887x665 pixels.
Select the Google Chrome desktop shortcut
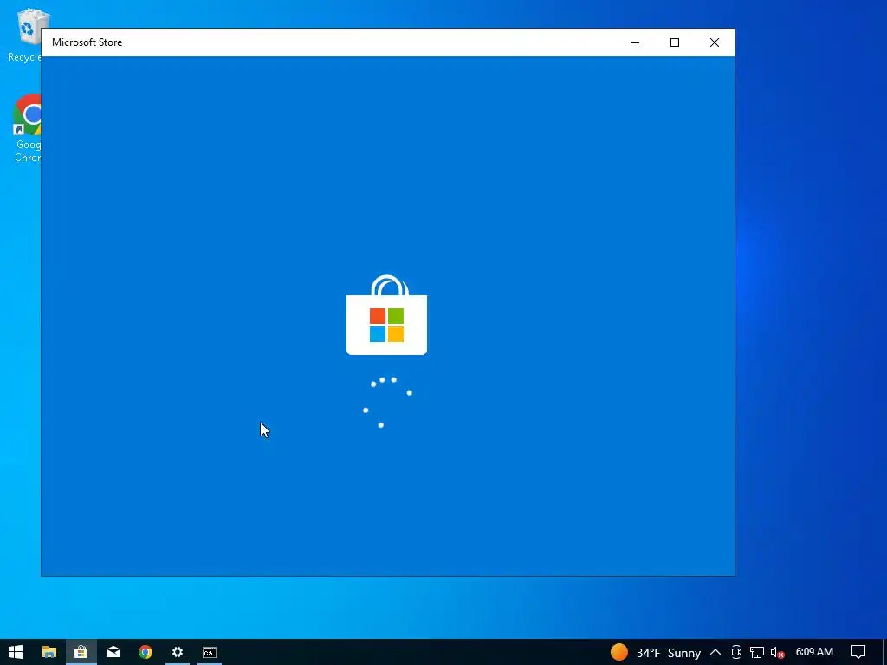coord(27,128)
